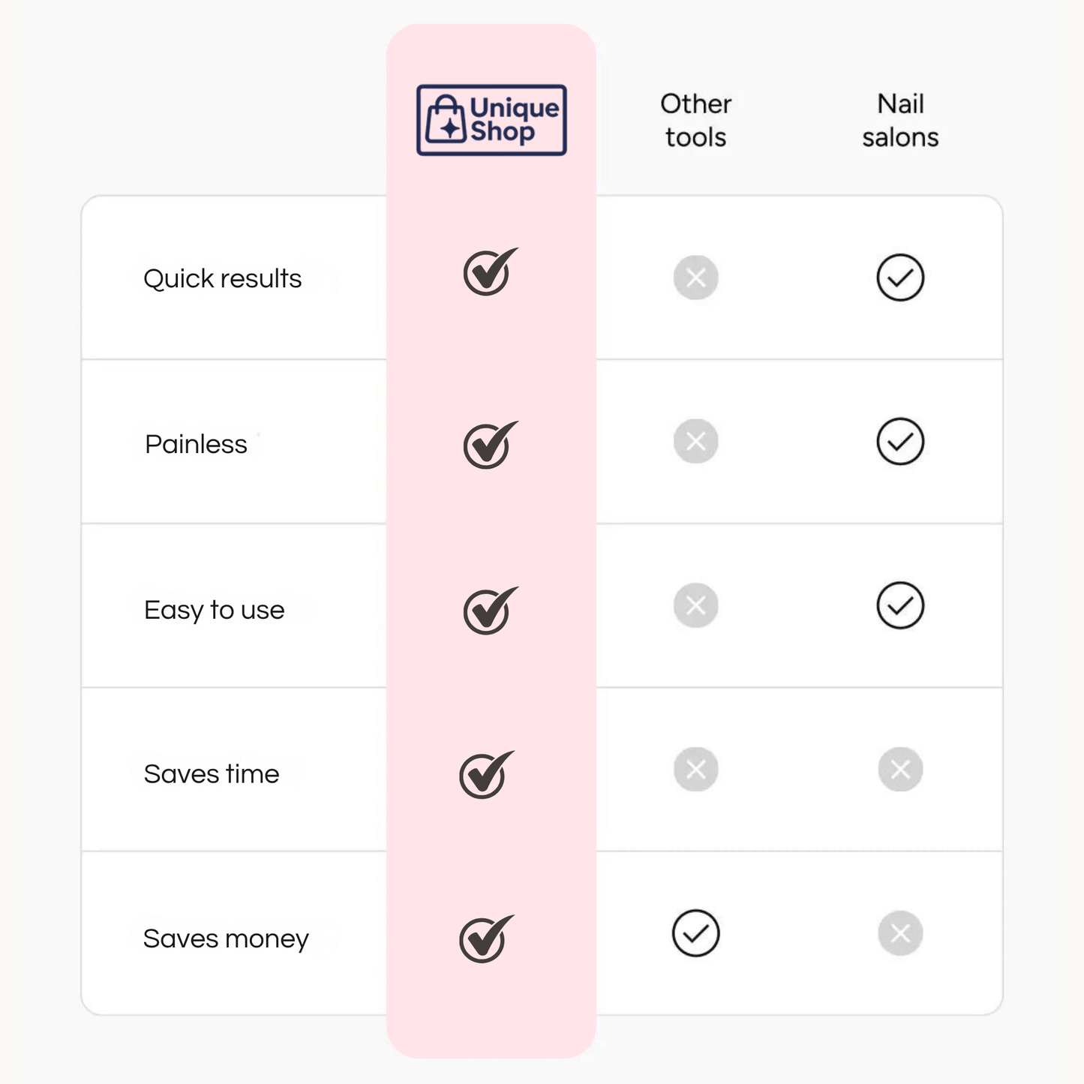Click Nail salons checkmark for Quick results
The height and width of the screenshot is (1084, 1084).
[900, 278]
